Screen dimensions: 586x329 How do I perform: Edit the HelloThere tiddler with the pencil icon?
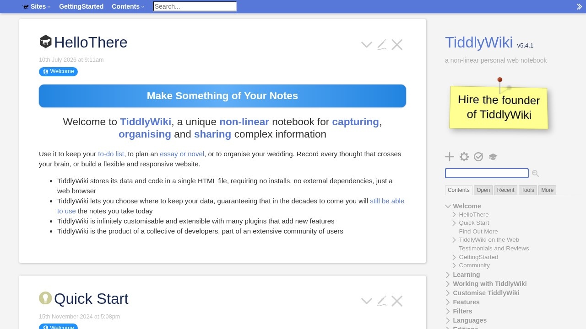382,45
